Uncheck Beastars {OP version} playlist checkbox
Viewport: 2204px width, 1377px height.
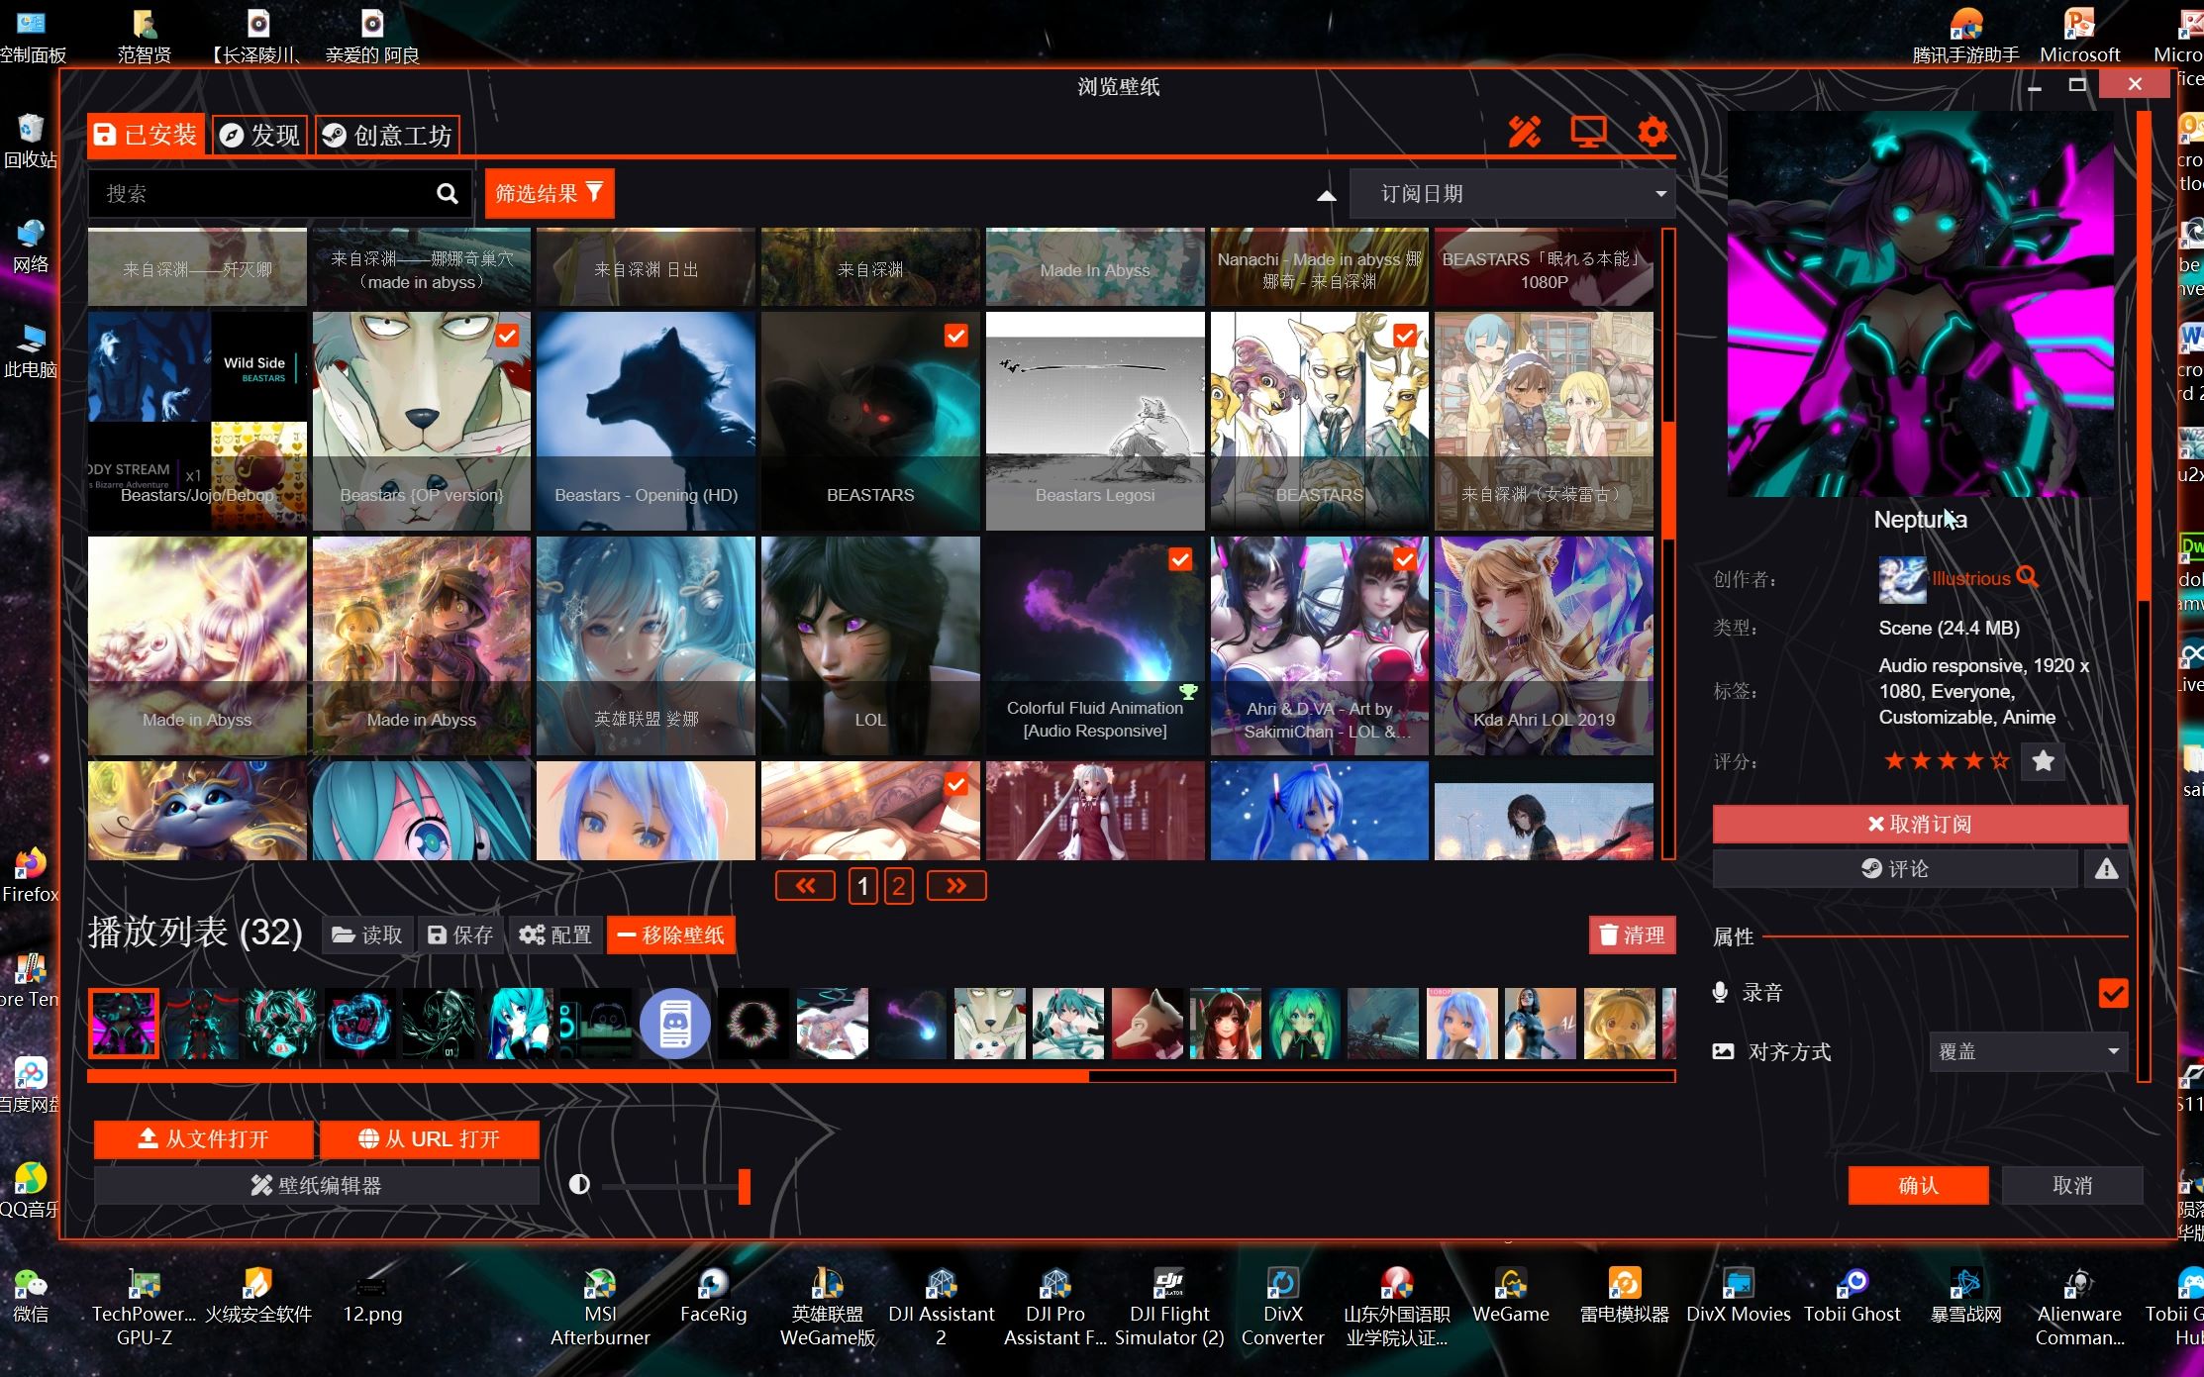pos(507,336)
